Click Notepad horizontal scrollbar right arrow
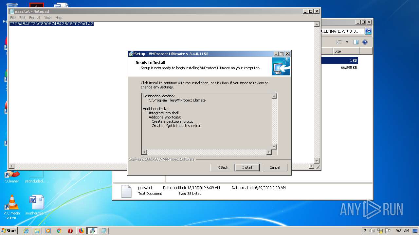This screenshot has width=419, height=235. pyautogui.click(x=312, y=166)
